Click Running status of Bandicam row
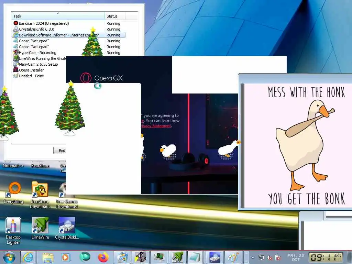The width and height of the screenshot is (352, 264). coord(113,23)
